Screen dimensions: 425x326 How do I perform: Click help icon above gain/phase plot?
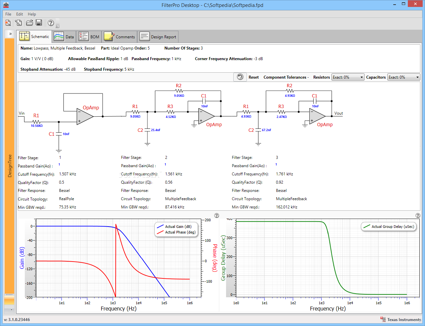[216, 215]
